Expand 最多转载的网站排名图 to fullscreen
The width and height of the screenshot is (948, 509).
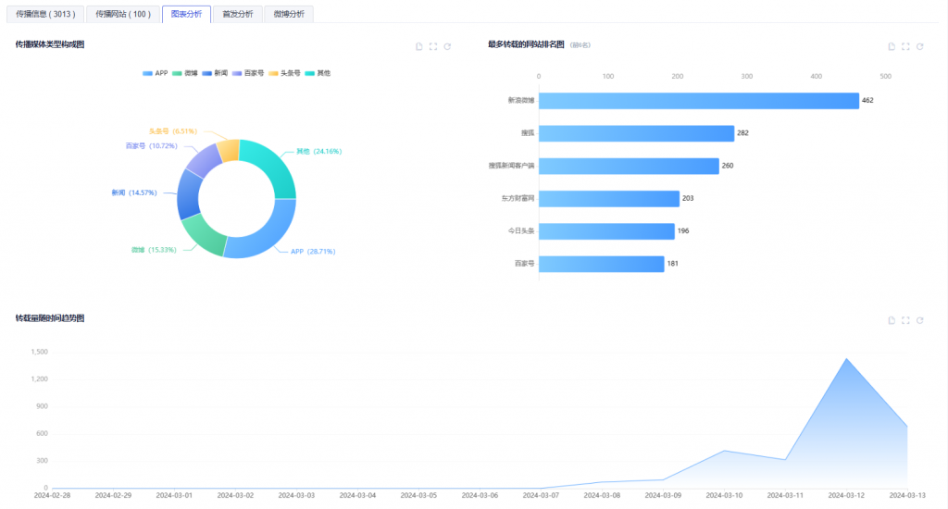pos(905,46)
